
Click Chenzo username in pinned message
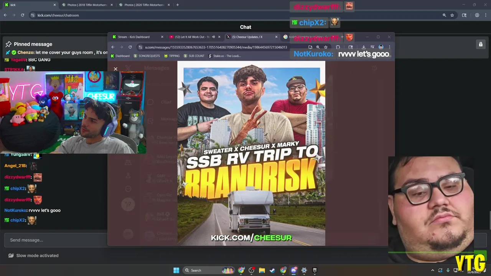pos(26,53)
